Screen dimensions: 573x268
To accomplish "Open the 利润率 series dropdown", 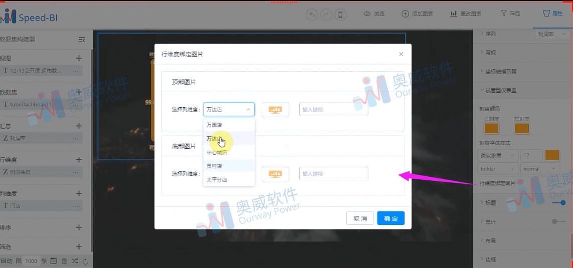I will coord(551,34).
